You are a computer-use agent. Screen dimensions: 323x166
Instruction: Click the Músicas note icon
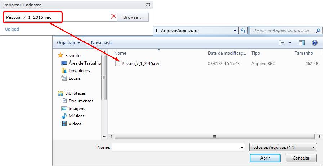coord(64,116)
